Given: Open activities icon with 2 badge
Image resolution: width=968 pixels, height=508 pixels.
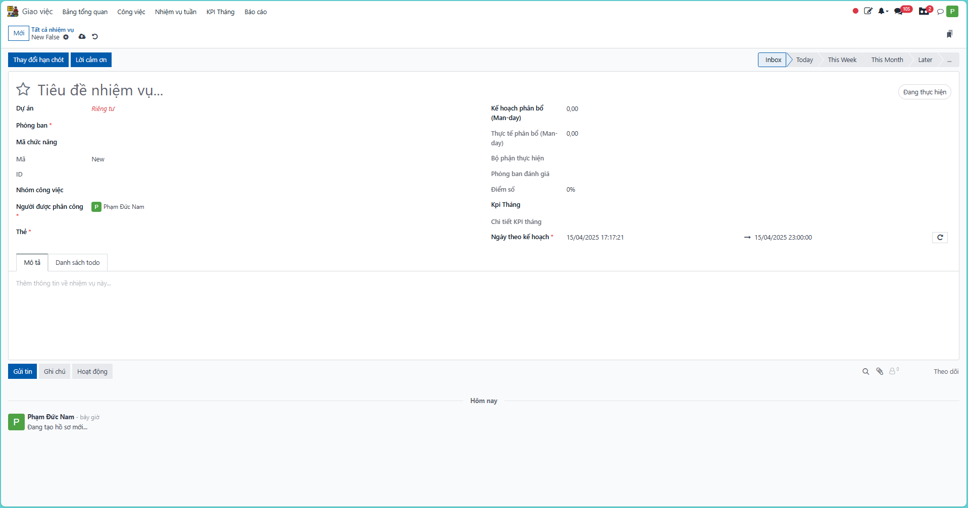Looking at the screenshot, I should (926, 11).
